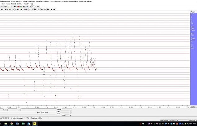This screenshot has width=197, height=126.
Task: Click the Param header in right panel
Action: [193, 12]
